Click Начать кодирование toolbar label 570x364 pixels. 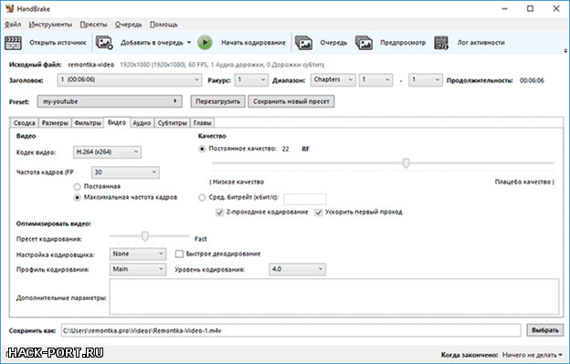pos(253,43)
